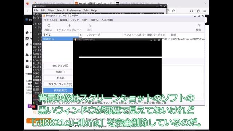Open the Synaptic search (検索) magnifier icon
Viewport: 233px width, 131px height.
tap(199, 25)
